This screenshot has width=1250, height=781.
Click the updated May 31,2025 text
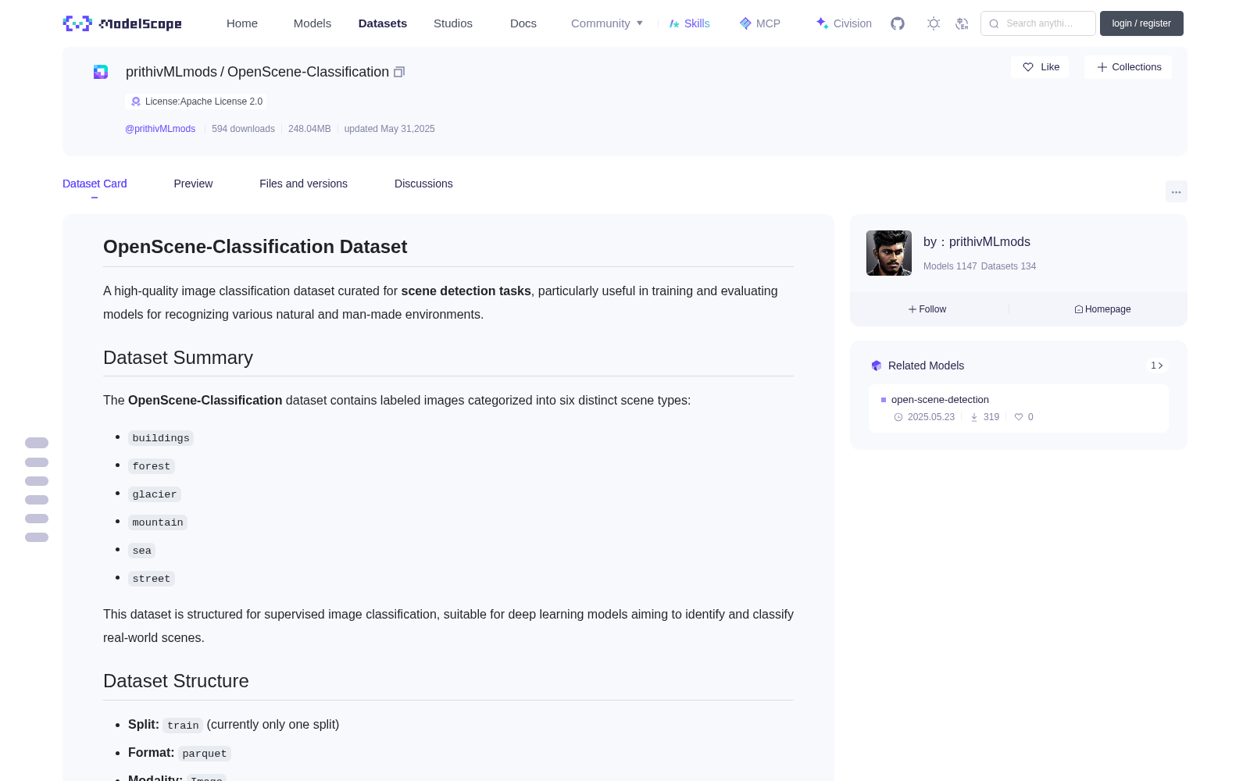coord(389,129)
